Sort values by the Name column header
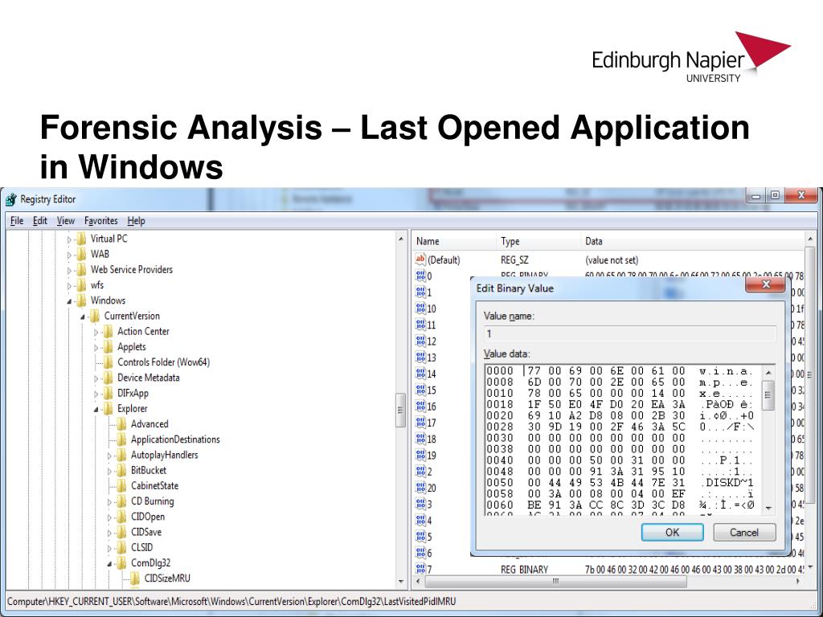Image resolution: width=823 pixels, height=617 pixels. click(x=453, y=241)
